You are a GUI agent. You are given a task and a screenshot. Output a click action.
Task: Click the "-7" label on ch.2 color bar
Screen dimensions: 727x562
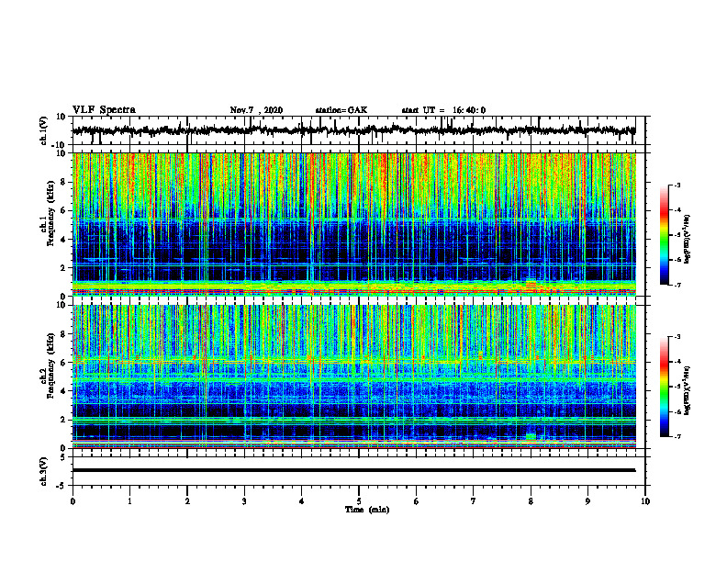tap(677, 437)
